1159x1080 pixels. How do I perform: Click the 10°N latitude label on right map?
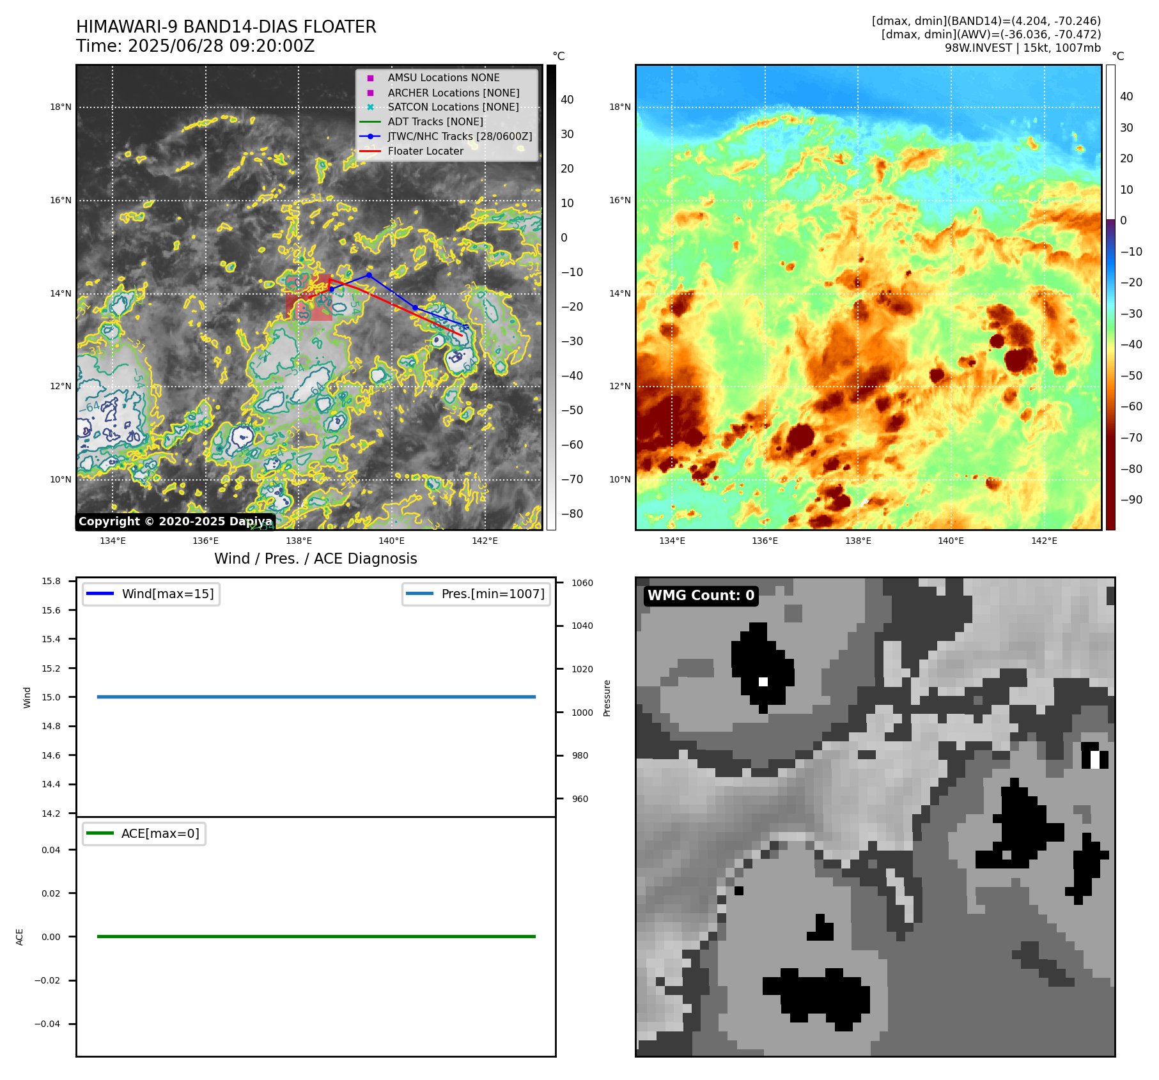point(620,480)
